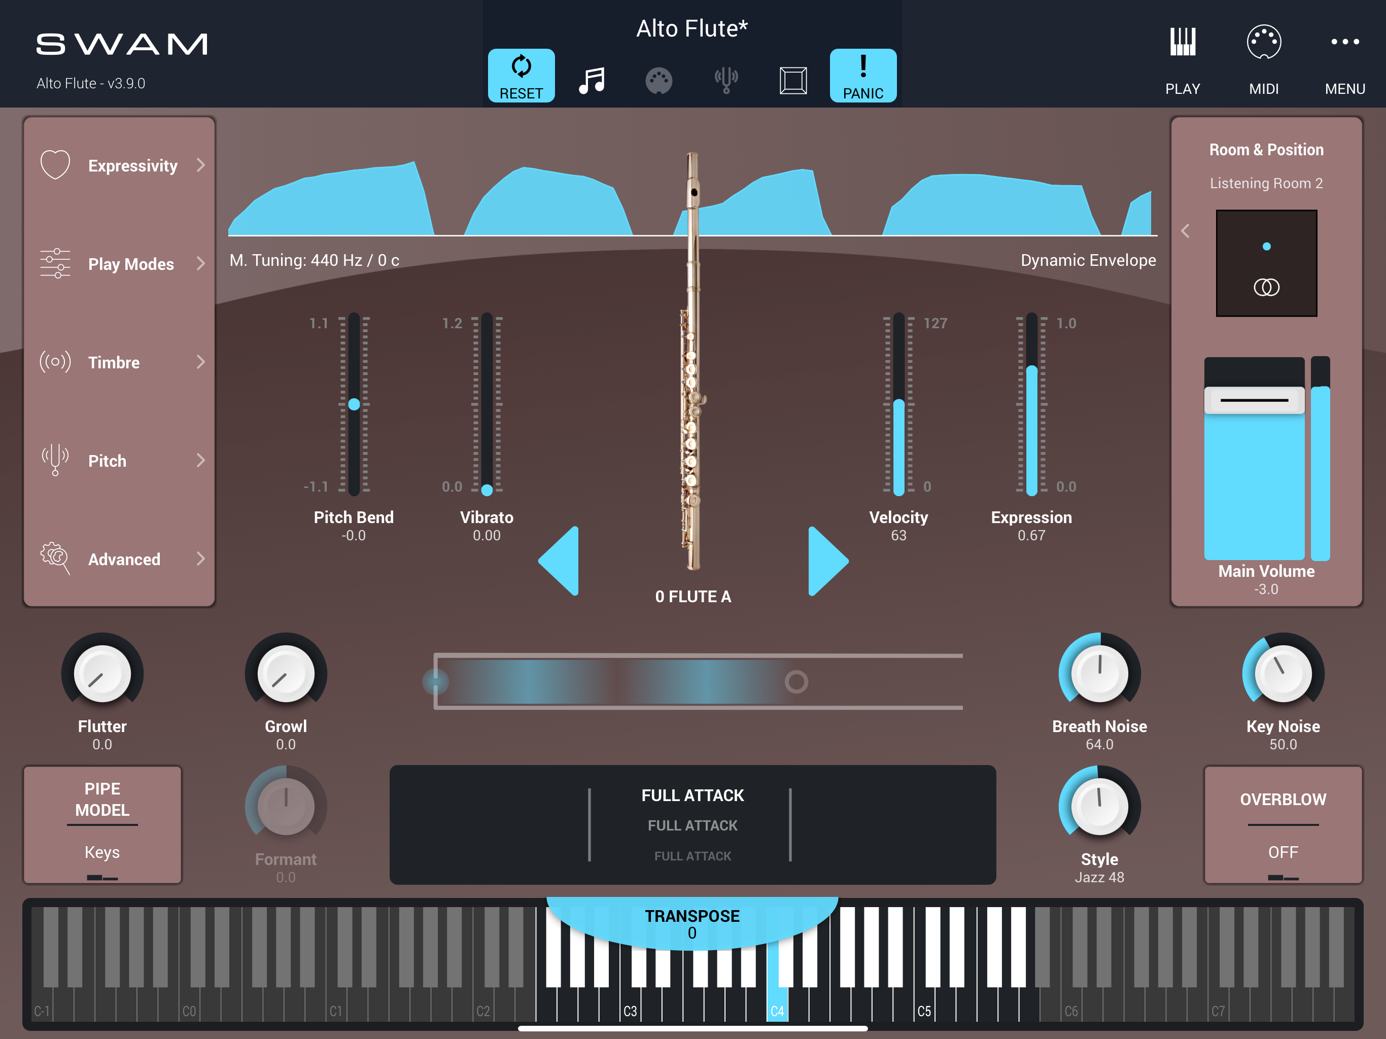Click the Timbre sound waves icon
Image resolution: width=1386 pixels, height=1039 pixels.
tap(55, 362)
